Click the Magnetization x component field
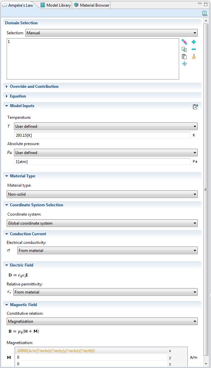Viewport: 211px width, 368px height. (91, 351)
